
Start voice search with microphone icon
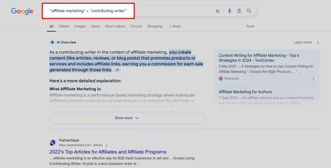click(x=229, y=11)
